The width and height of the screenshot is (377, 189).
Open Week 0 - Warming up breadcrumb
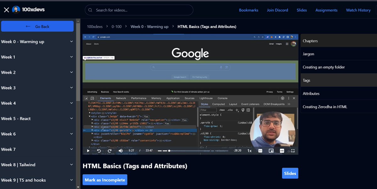tap(150, 27)
